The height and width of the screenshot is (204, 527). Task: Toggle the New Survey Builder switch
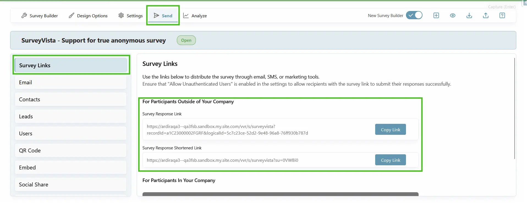point(414,15)
